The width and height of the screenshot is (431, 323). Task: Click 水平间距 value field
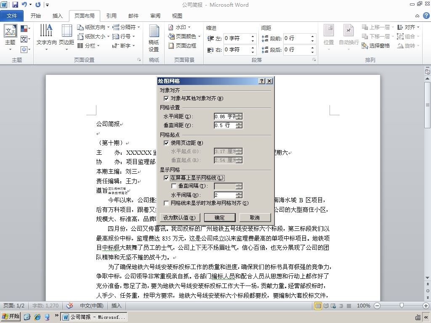tap(225, 116)
